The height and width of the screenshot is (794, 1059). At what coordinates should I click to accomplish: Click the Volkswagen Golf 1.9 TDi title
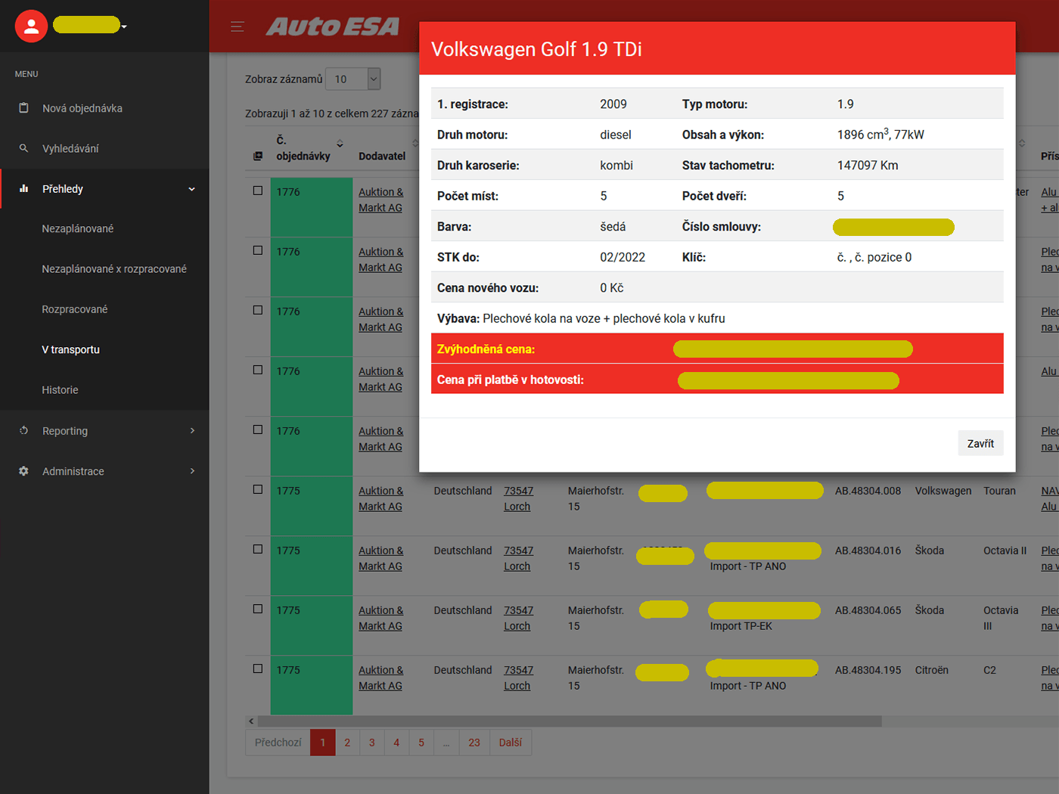pyautogui.click(x=536, y=49)
